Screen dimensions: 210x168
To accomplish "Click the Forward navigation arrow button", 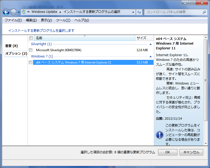I will point(13,12).
